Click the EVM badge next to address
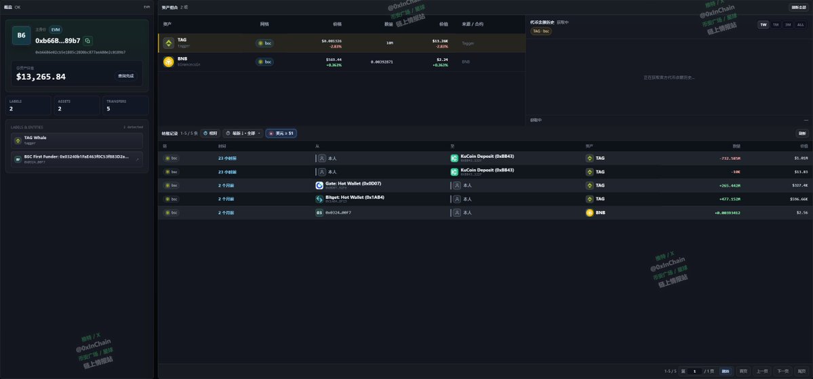This screenshot has height=379, width=813. point(56,30)
